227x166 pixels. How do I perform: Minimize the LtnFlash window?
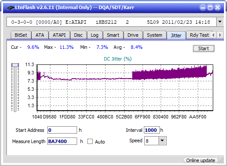coord(203,7)
